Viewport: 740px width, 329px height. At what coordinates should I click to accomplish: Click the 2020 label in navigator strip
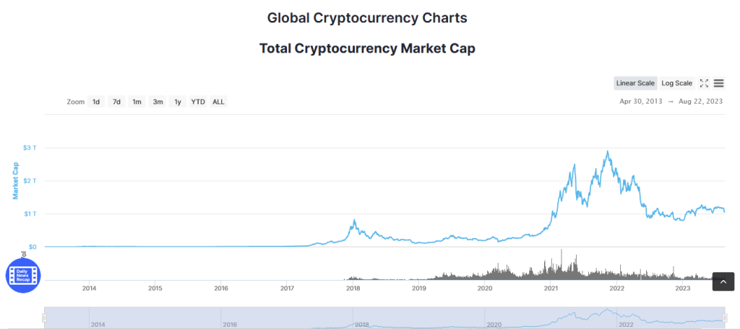click(494, 325)
